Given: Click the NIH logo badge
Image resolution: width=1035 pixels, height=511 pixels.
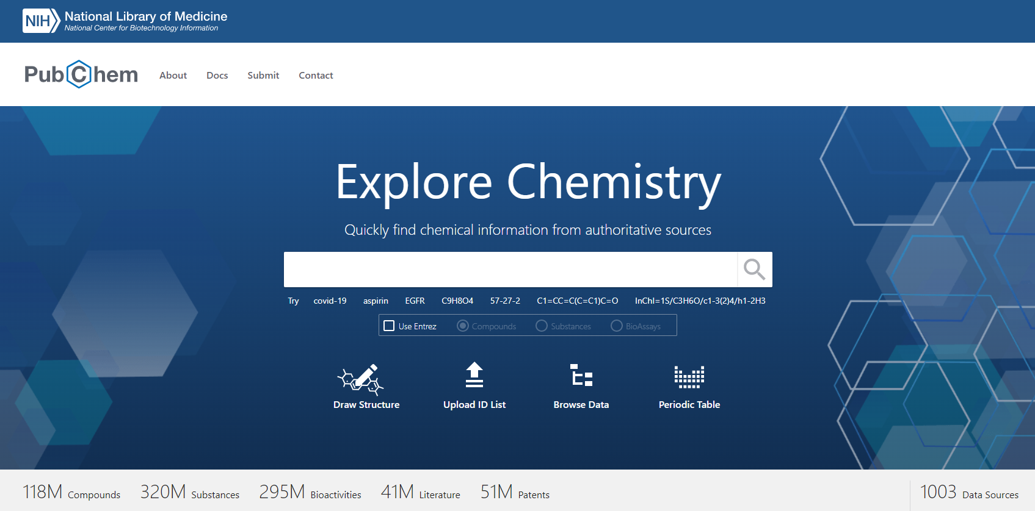Looking at the screenshot, I should pyautogui.click(x=42, y=21).
